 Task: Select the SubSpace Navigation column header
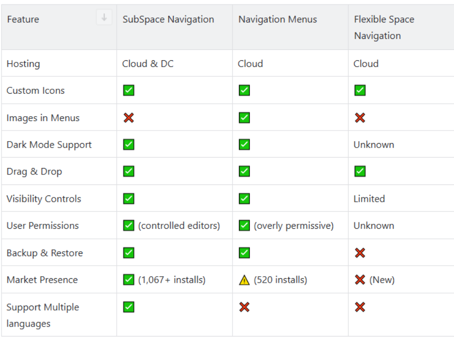pos(175,27)
